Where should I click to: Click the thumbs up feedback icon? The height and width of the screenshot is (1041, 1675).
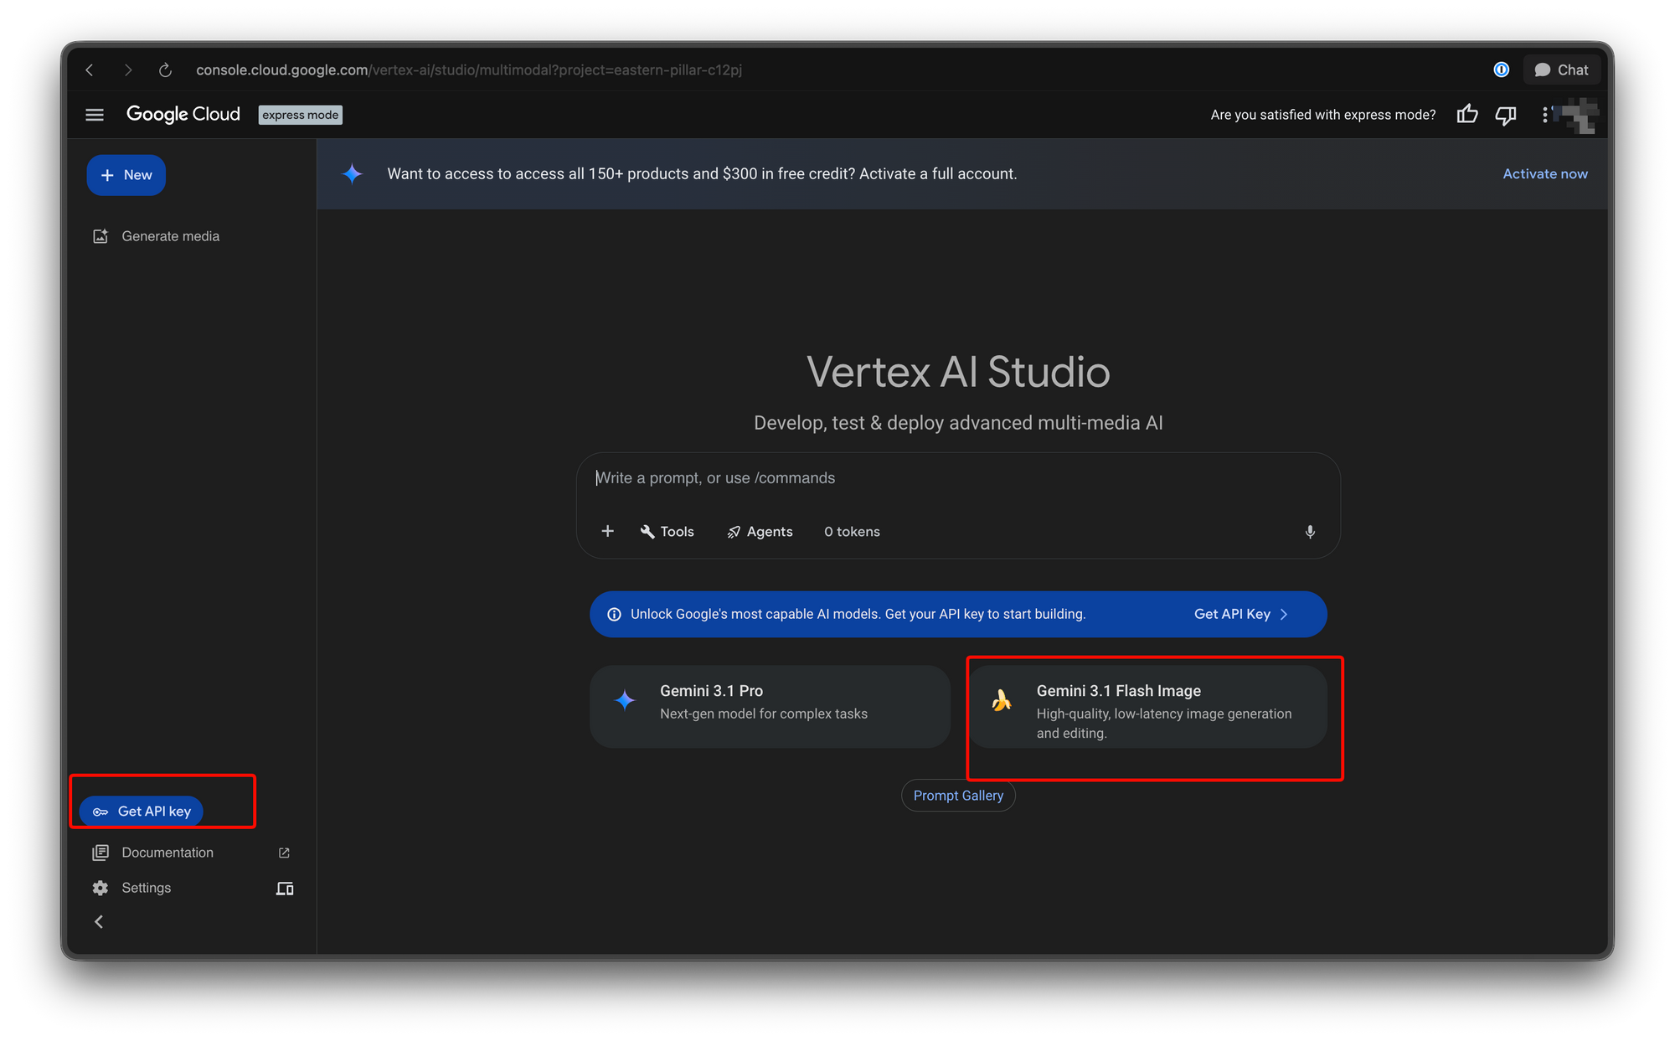click(1467, 115)
